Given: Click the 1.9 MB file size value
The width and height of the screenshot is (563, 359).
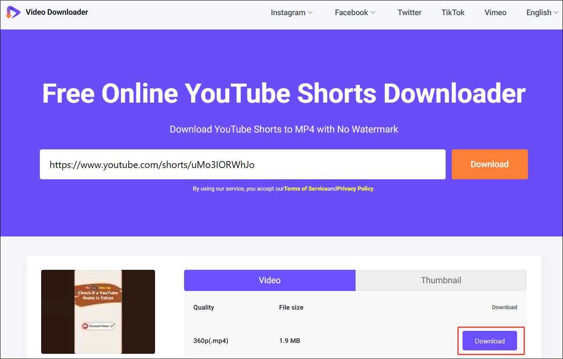Looking at the screenshot, I should 290,341.
